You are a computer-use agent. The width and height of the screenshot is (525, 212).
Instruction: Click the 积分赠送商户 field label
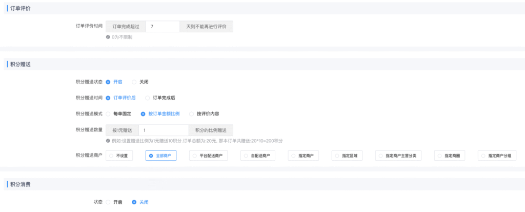tap(89, 156)
